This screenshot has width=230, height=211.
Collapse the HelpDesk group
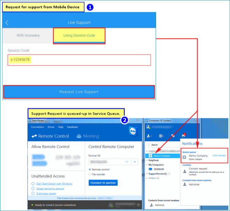click(x=147, y=160)
